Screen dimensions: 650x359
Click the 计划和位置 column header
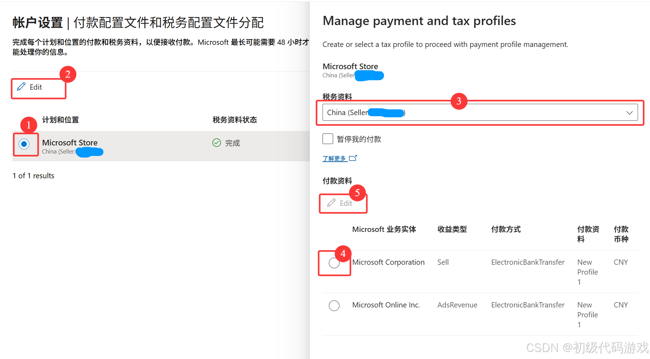pos(60,120)
